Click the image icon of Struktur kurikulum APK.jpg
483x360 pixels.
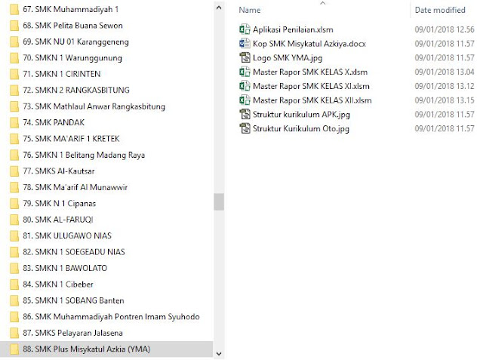[x=245, y=114]
